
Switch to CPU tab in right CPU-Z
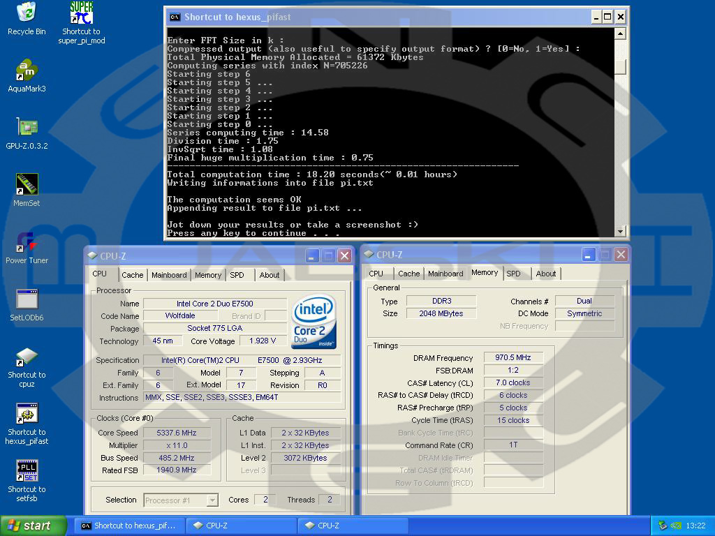376,274
